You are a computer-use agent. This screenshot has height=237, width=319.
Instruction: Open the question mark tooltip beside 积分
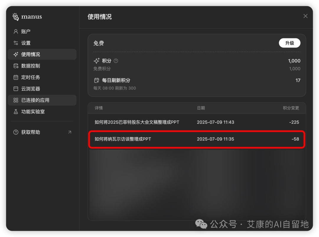pyautogui.click(x=116, y=61)
